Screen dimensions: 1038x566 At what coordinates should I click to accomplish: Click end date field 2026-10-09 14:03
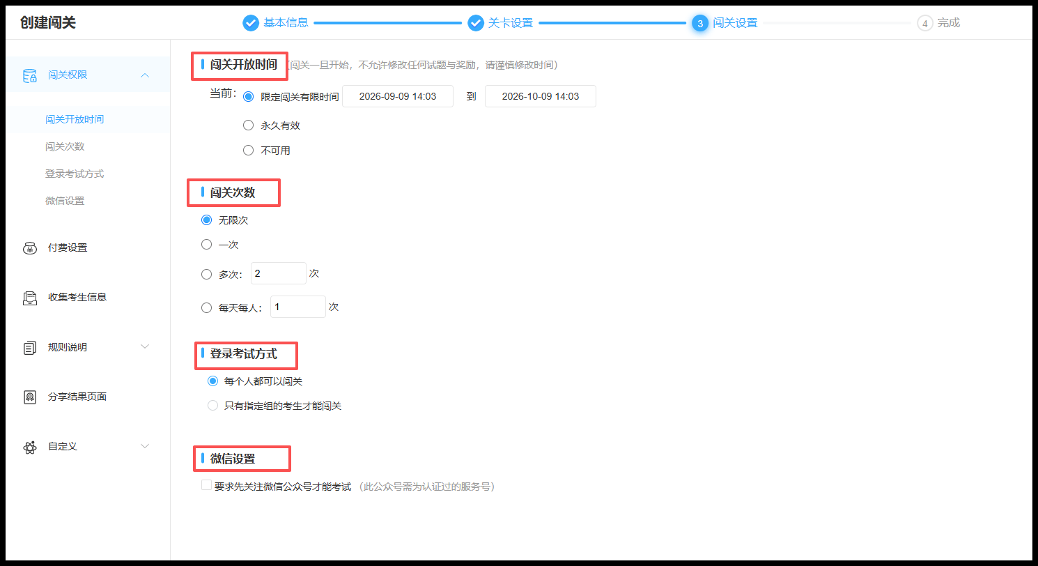pyautogui.click(x=541, y=96)
